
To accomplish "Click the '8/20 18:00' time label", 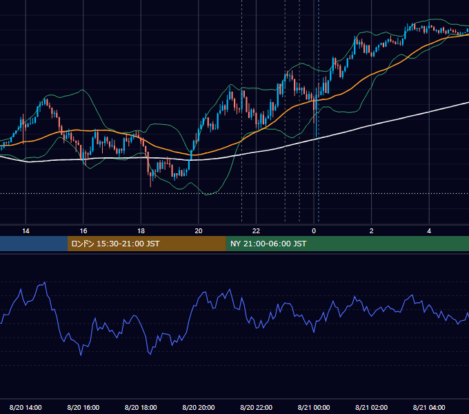I will [141, 407].
